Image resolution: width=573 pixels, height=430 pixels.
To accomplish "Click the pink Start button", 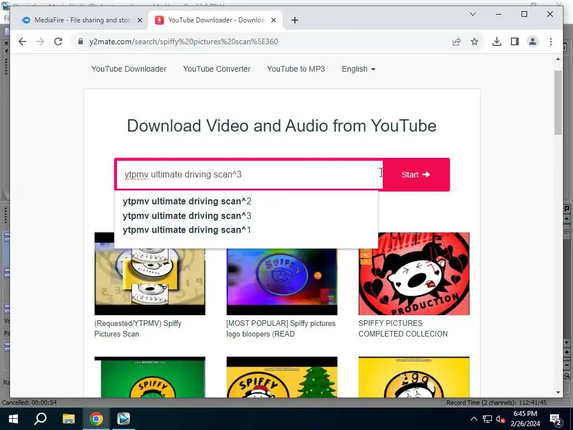I will (416, 175).
